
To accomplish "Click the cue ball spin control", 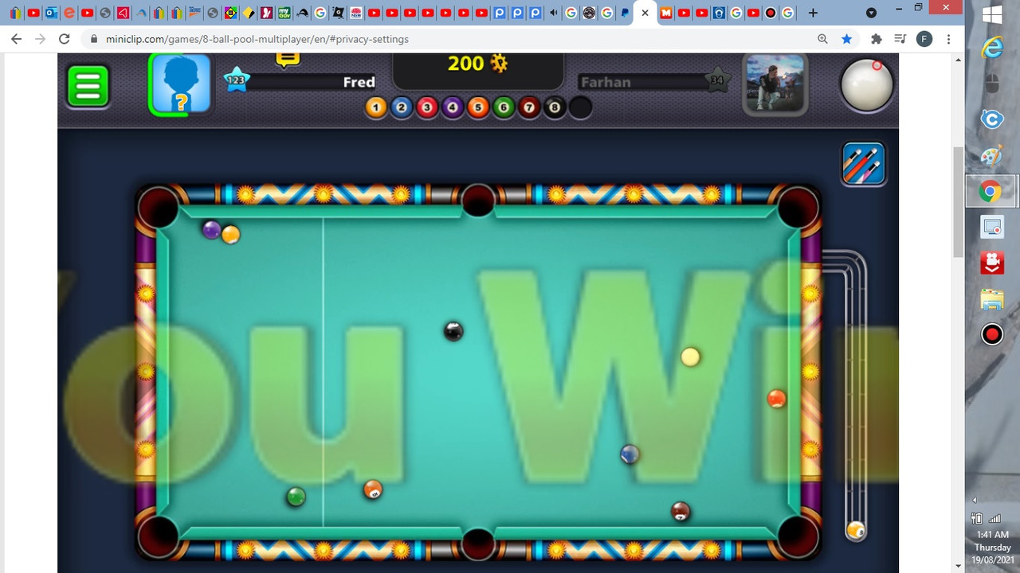I will pos(867,84).
